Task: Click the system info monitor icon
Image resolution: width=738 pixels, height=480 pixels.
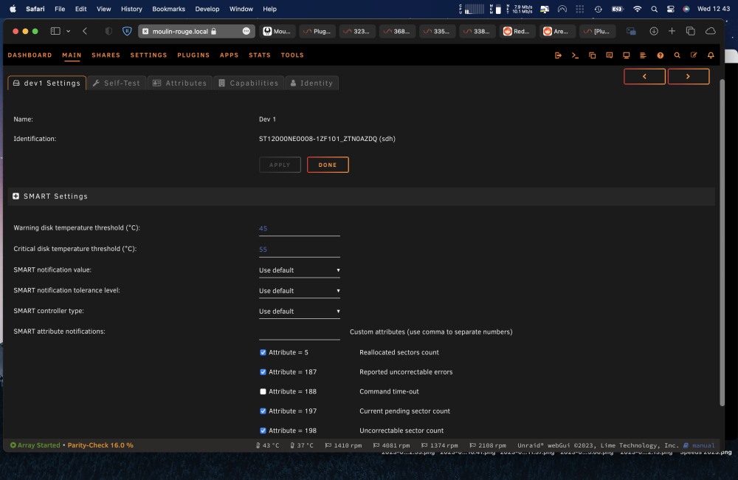Action: pyautogui.click(x=626, y=55)
